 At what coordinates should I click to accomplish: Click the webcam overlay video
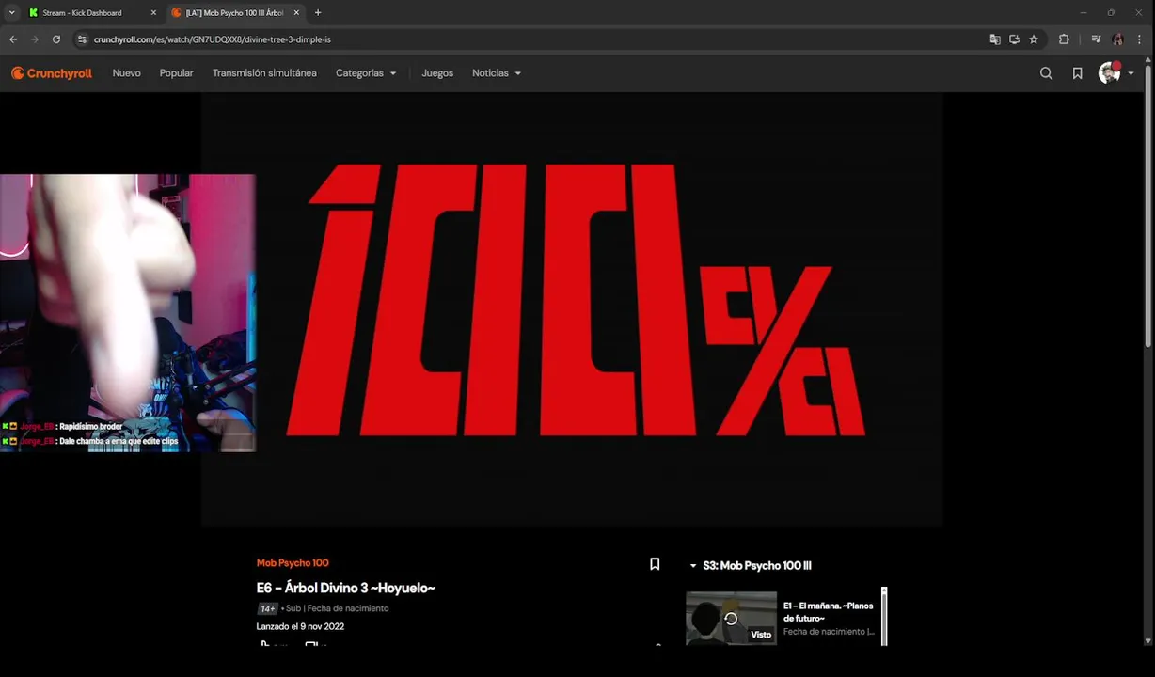point(128,313)
